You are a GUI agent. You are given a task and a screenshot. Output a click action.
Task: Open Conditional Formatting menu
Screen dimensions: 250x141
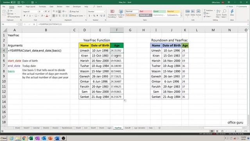click(x=112, y=14)
